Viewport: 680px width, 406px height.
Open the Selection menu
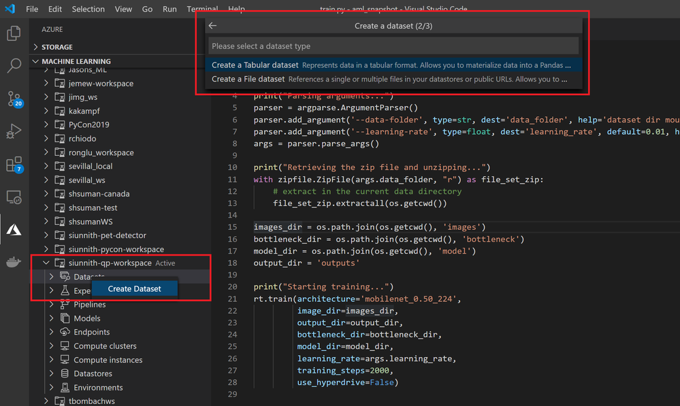88,10
